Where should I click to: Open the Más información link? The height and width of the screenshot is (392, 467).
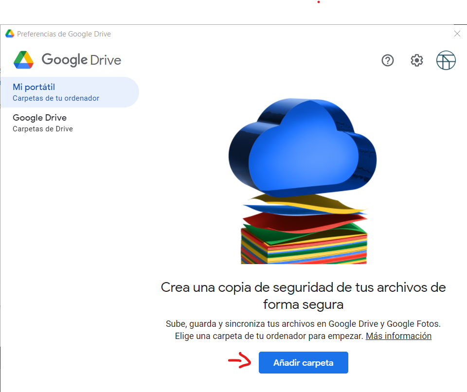tap(398, 336)
